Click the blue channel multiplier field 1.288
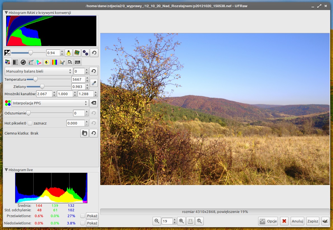The height and width of the screenshot is (230, 333). pos(86,94)
